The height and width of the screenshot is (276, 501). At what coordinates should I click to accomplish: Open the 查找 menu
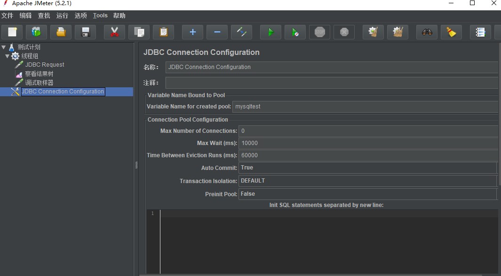44,15
